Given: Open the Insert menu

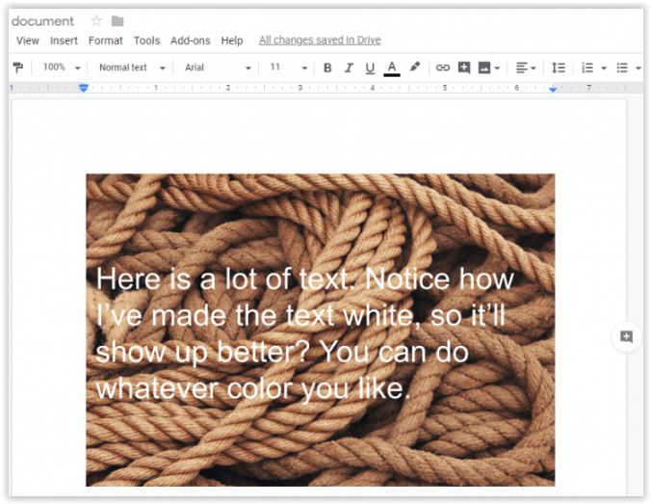Looking at the screenshot, I should click(64, 40).
